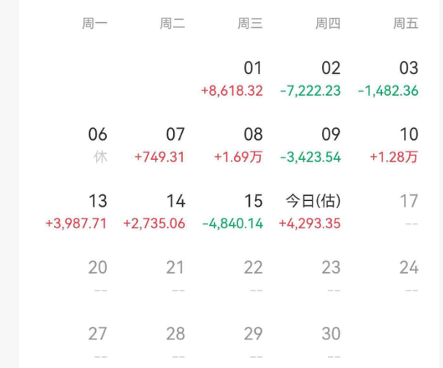Select 今日(估) estimate cell
The width and height of the screenshot is (443, 368).
313,211
